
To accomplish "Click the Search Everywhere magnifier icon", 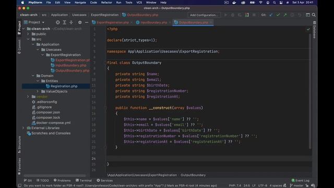I will (314, 15).
